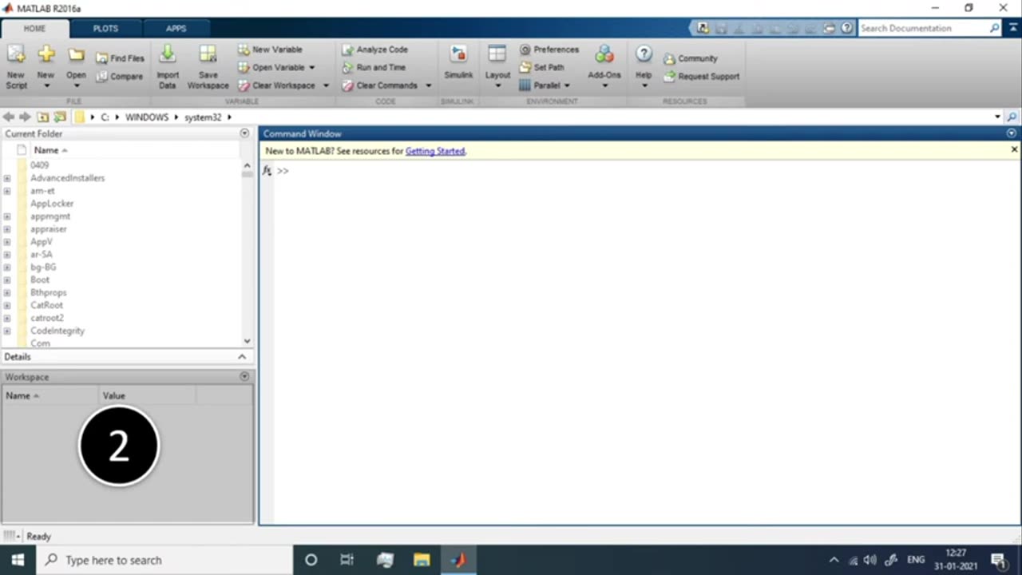
Task: Expand the AdvancedInstallers folder node
Action: pos(7,178)
